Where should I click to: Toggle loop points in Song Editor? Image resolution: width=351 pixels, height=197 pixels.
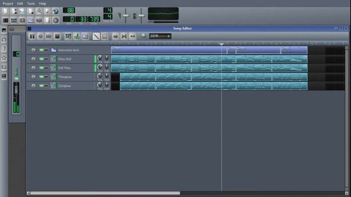point(124,36)
